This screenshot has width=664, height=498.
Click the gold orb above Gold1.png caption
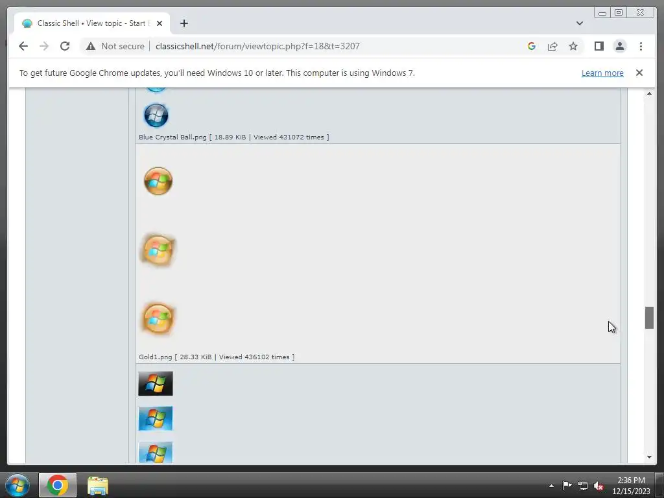(x=158, y=318)
